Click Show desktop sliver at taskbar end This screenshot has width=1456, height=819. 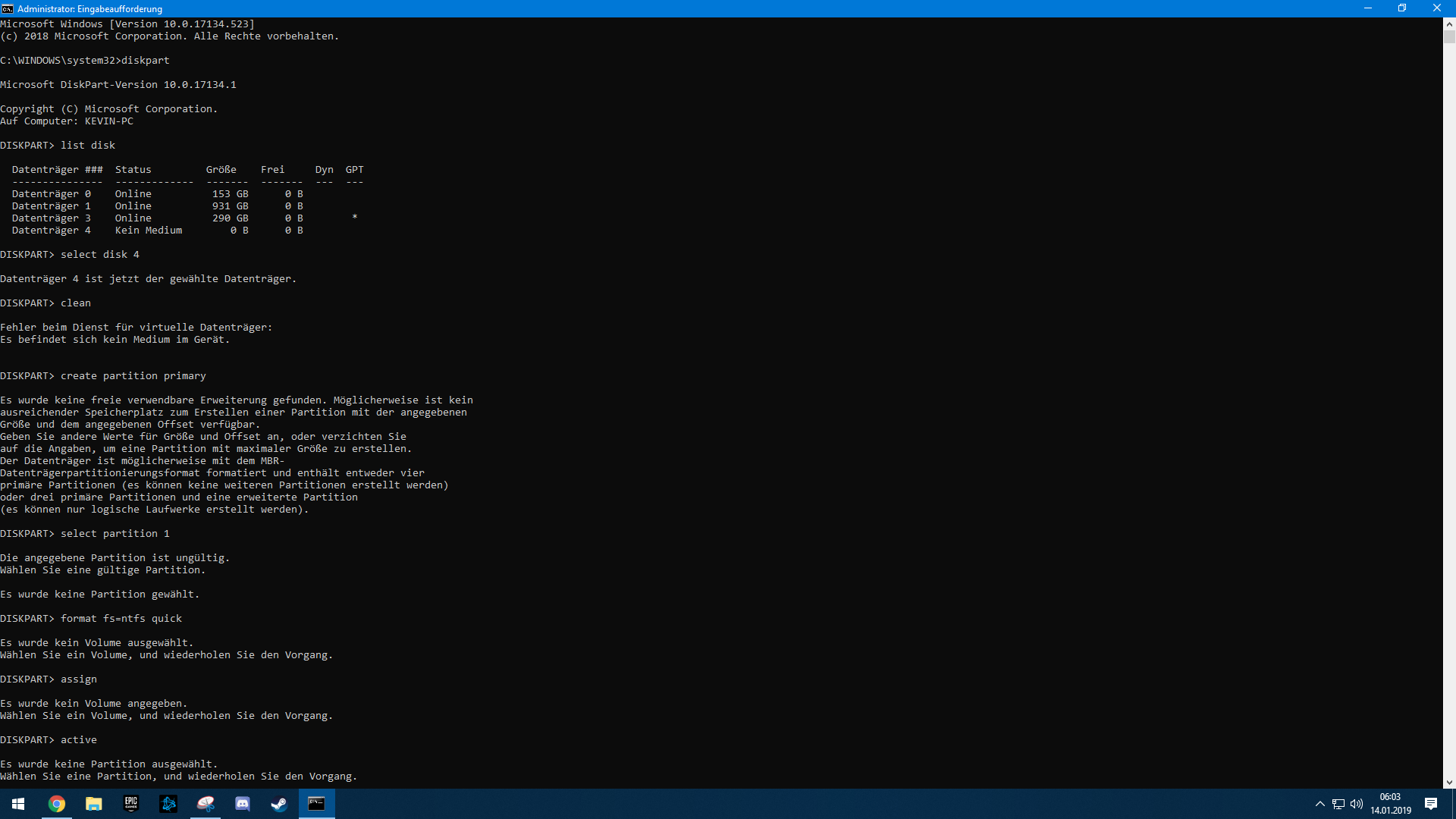coord(1454,804)
